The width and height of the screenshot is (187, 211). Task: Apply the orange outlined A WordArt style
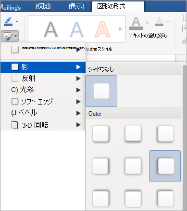(x=102, y=29)
